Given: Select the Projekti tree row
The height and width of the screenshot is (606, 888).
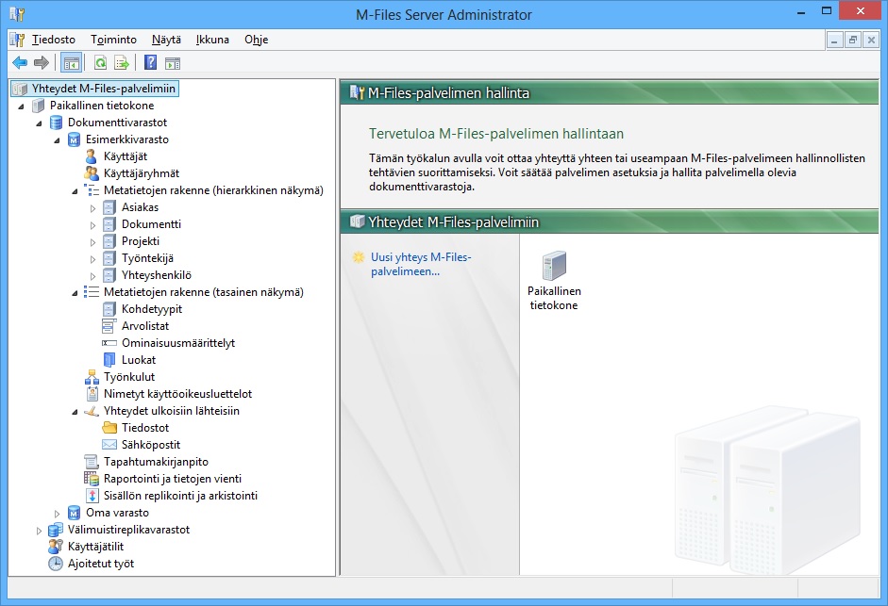Looking at the screenshot, I should [141, 241].
